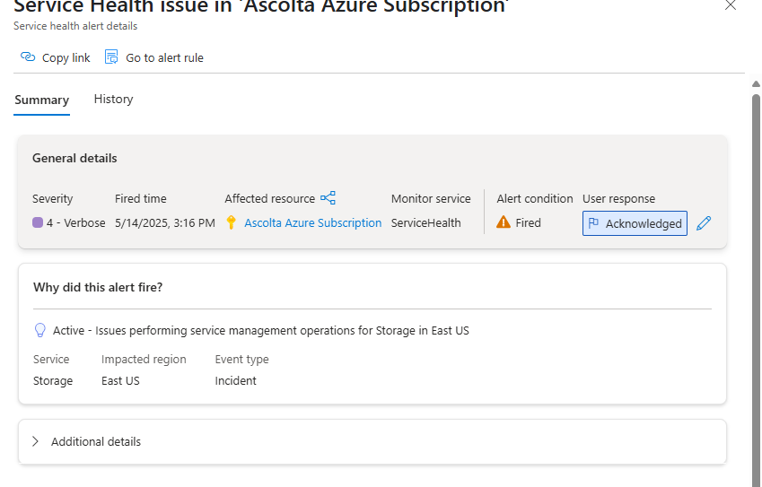762x487 pixels.
Task: Click the flag icon in Acknowledged box
Action: pyautogui.click(x=593, y=222)
